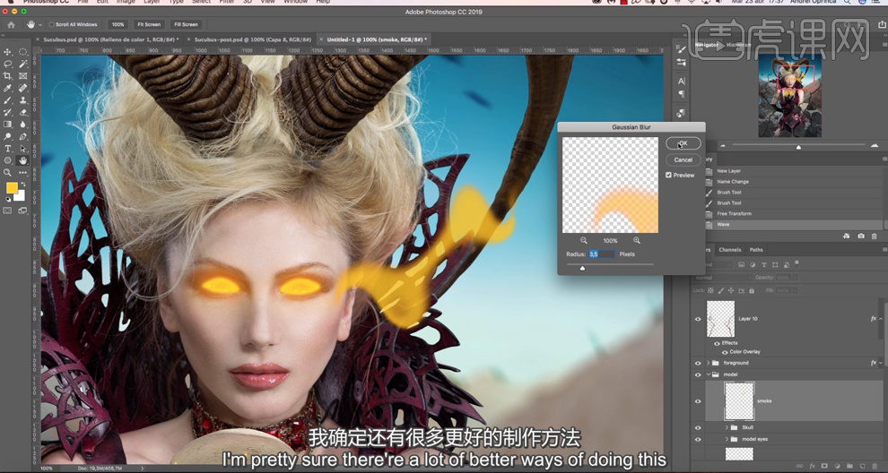888x473 pixels.
Task: Select the Crop tool
Action: pyautogui.click(x=8, y=76)
